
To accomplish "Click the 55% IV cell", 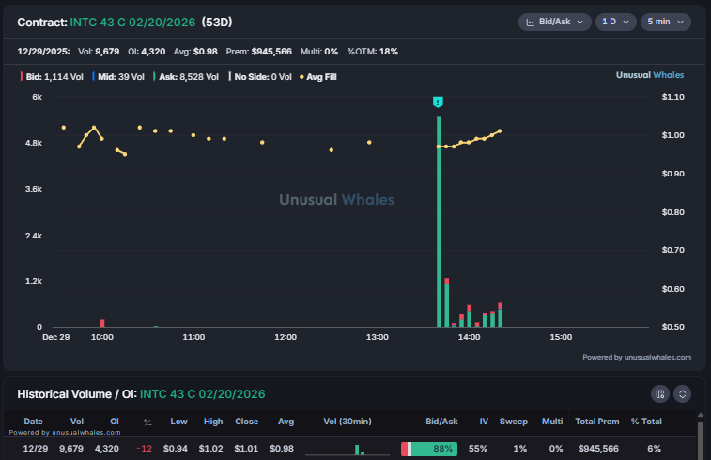I will (478, 449).
